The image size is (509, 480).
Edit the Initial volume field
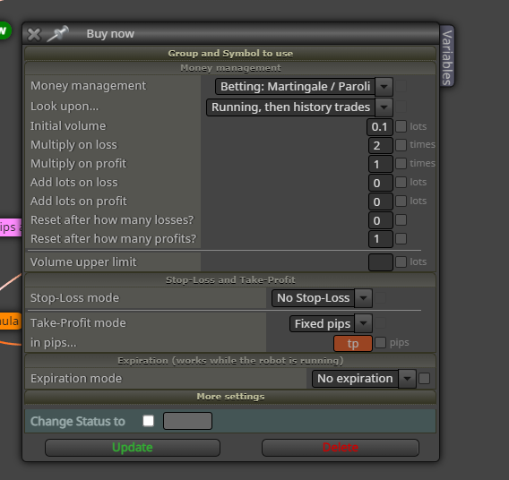pos(380,127)
